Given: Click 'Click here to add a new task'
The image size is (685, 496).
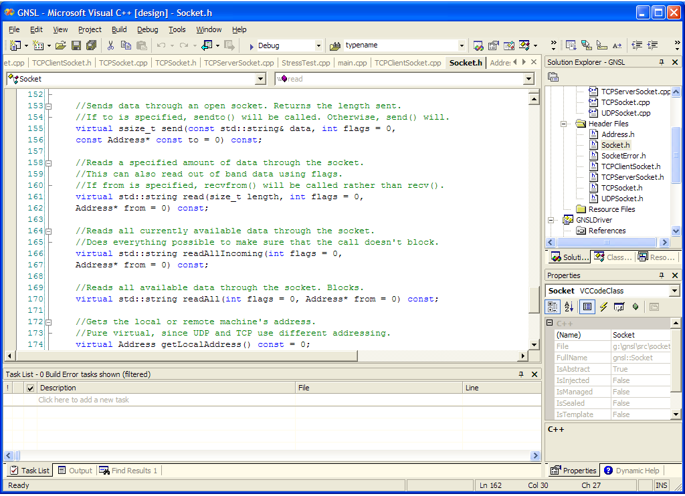Looking at the screenshot, I should (84, 400).
